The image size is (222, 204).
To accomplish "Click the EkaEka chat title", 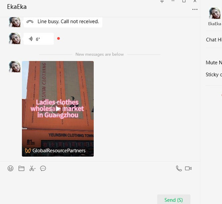I will (17, 7).
